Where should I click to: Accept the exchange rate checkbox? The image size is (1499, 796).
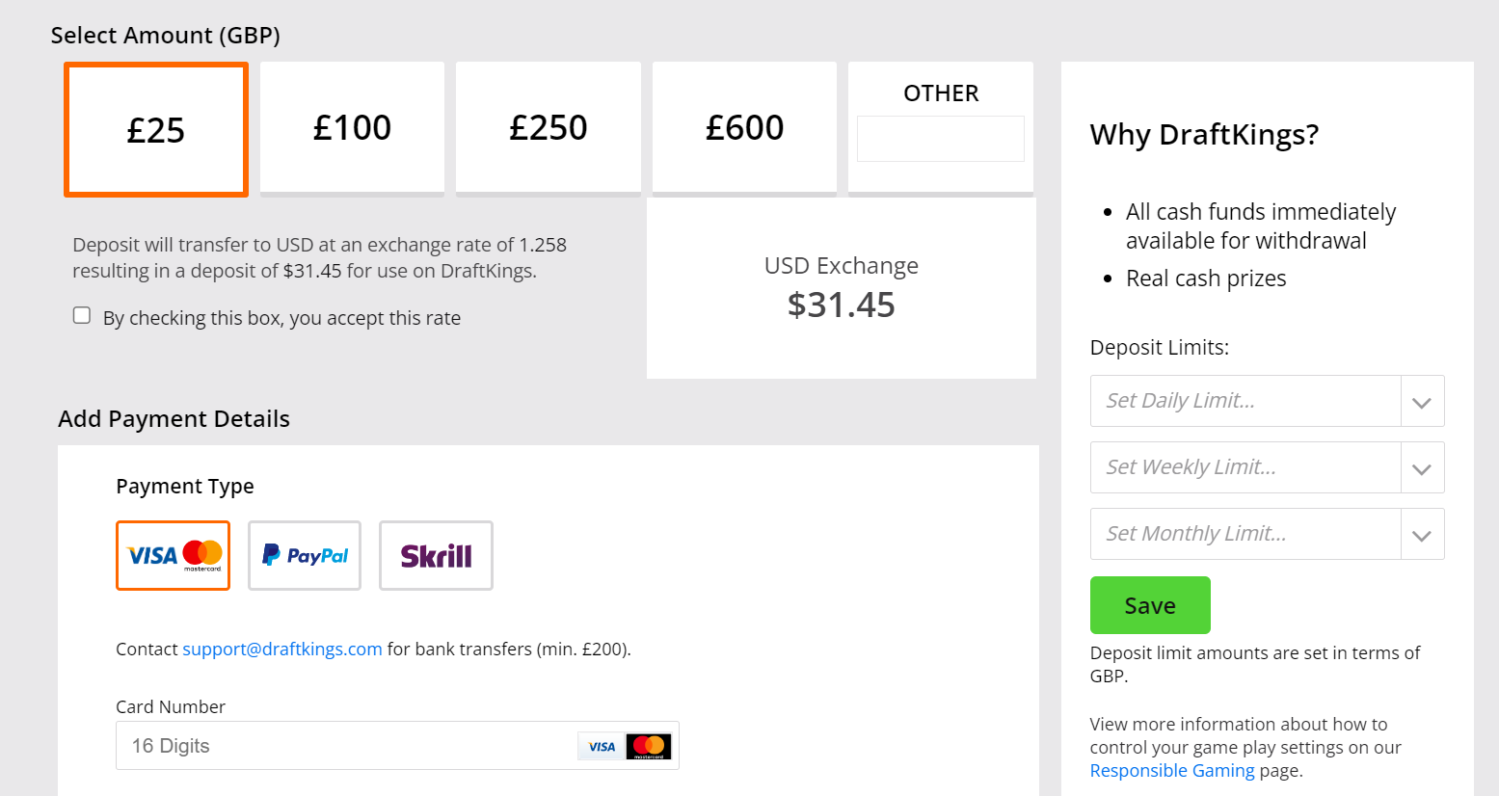82,315
